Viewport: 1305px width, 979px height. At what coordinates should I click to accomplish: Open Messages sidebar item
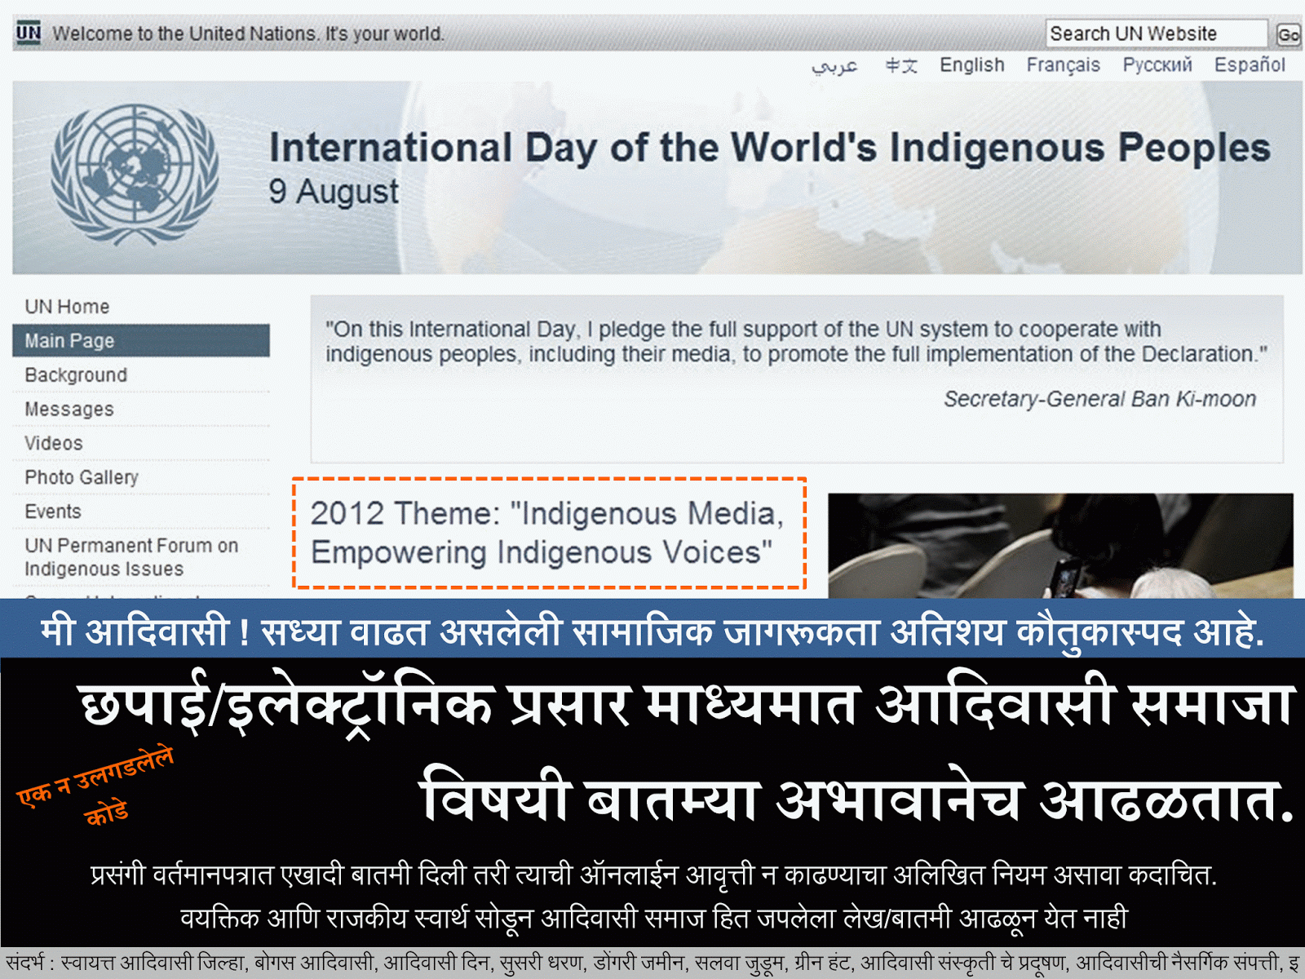coord(69,410)
